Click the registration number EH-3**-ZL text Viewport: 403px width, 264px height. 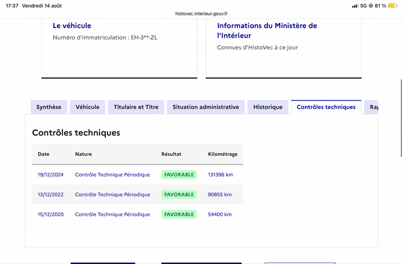pos(144,37)
